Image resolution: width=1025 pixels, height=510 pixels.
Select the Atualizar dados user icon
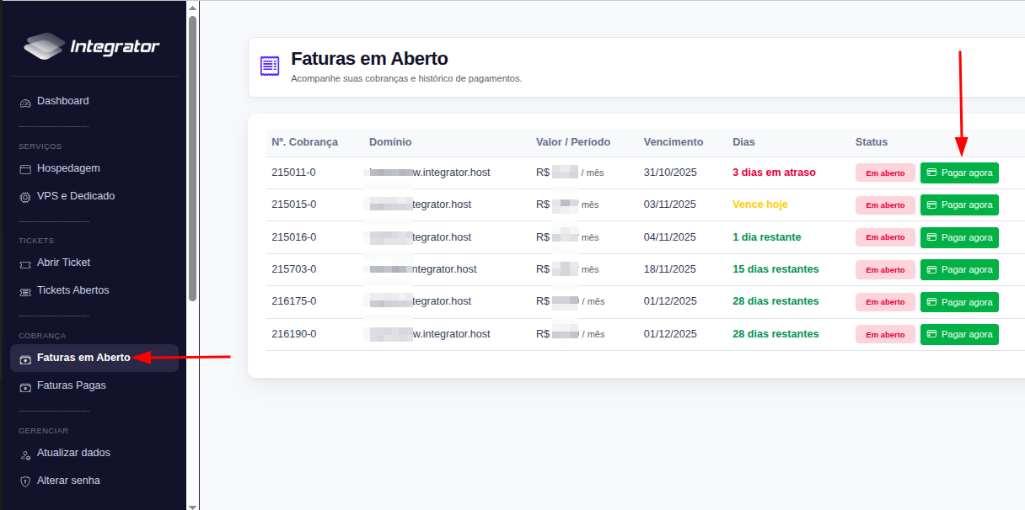coord(25,453)
